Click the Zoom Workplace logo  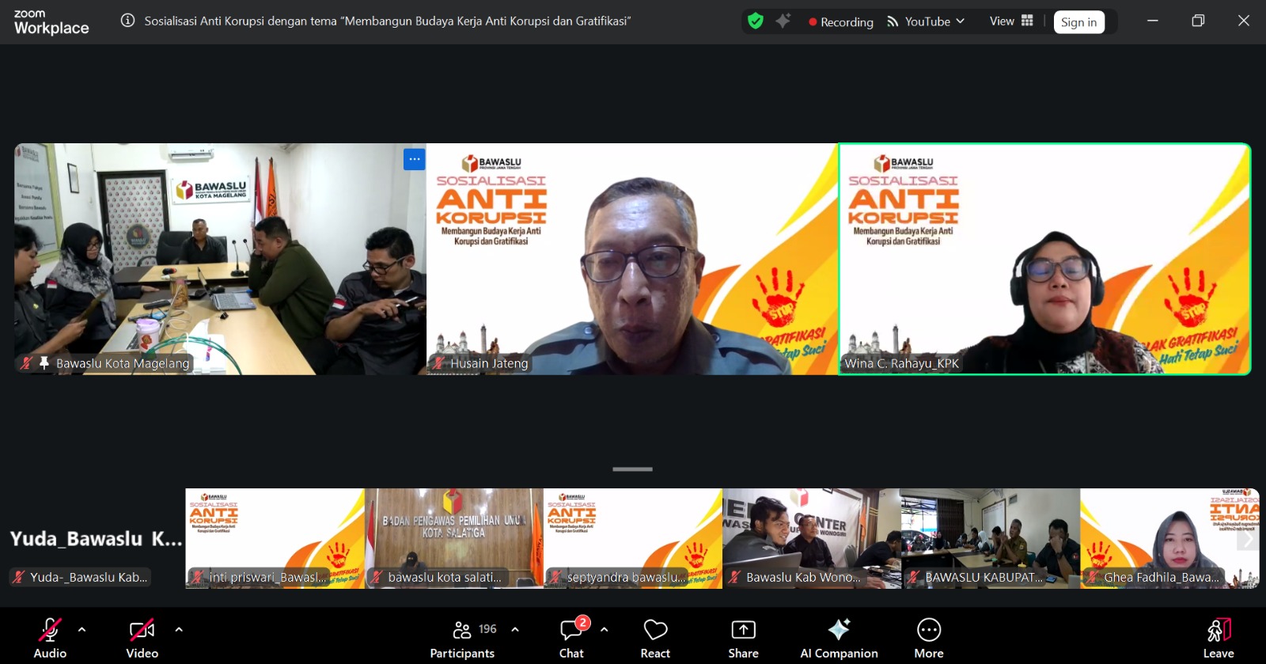pyautogui.click(x=51, y=22)
